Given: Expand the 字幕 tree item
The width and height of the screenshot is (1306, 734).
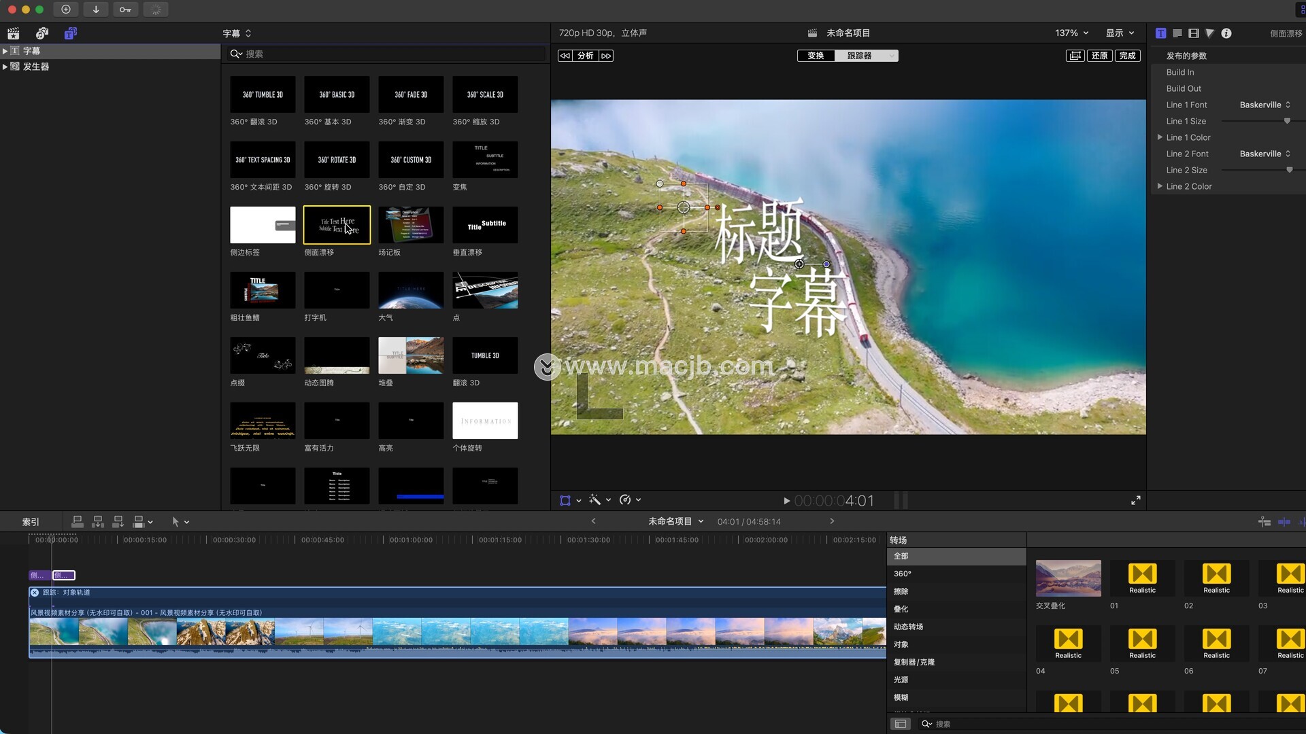Looking at the screenshot, I should point(5,51).
